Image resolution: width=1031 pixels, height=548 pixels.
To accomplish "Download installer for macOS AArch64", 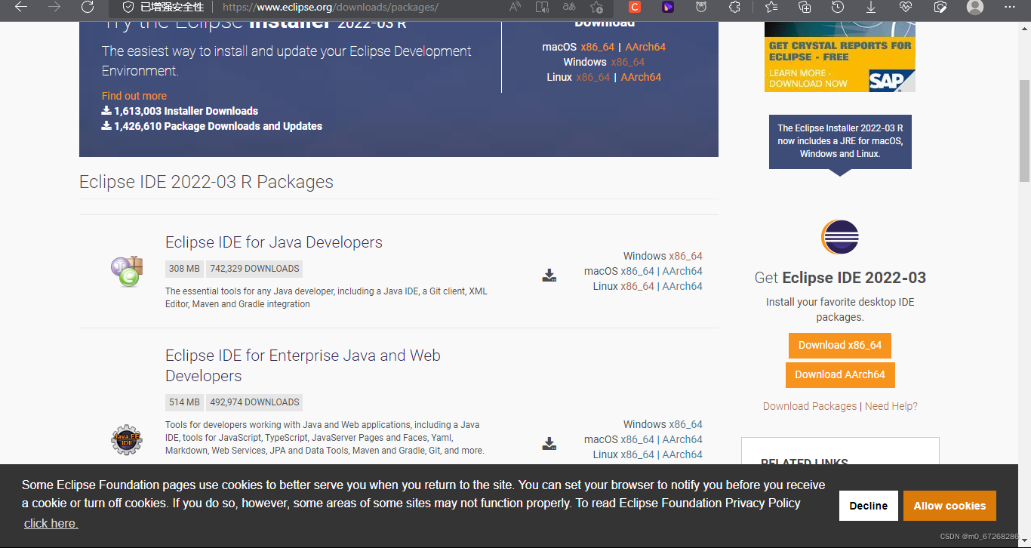I will 645,47.
